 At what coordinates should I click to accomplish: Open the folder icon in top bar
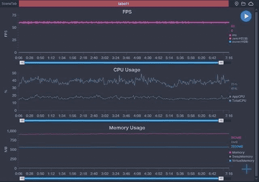pos(243,4)
